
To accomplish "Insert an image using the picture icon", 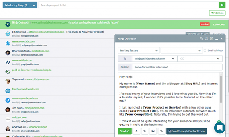I will (x=153, y=131).
